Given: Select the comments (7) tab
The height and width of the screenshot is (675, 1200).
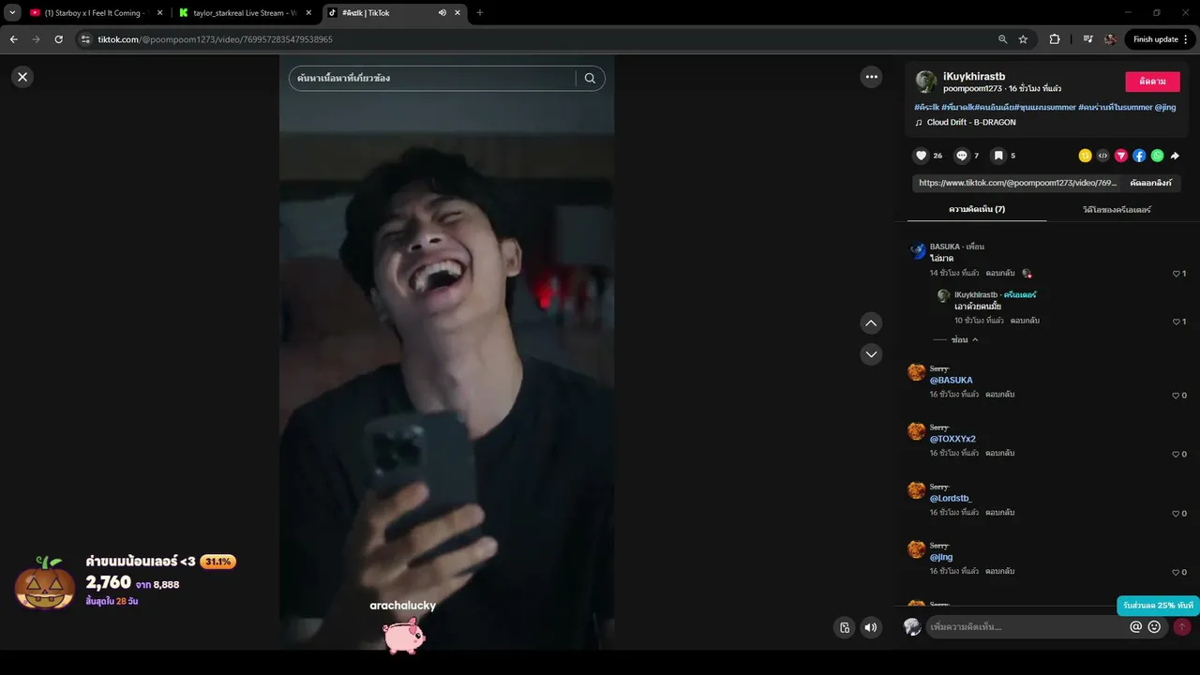Looking at the screenshot, I should (976, 209).
